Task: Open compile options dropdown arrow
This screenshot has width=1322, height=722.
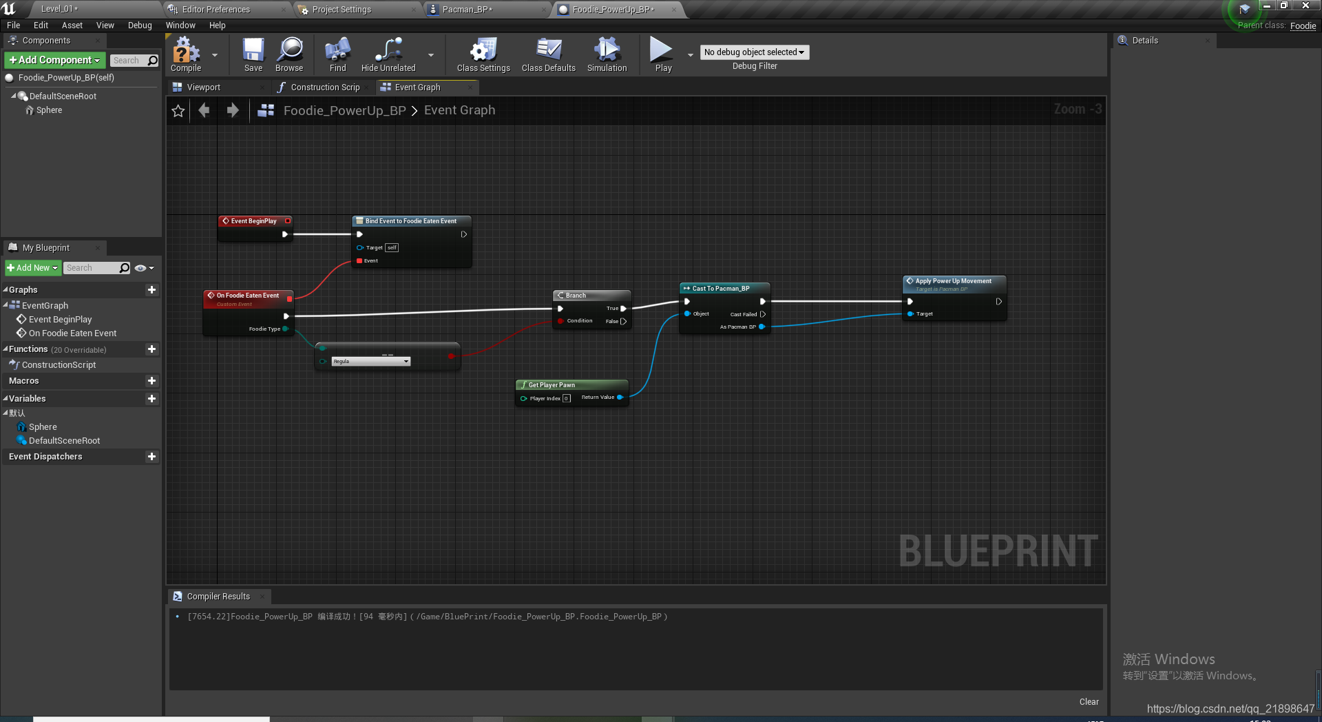Action: tap(215, 55)
